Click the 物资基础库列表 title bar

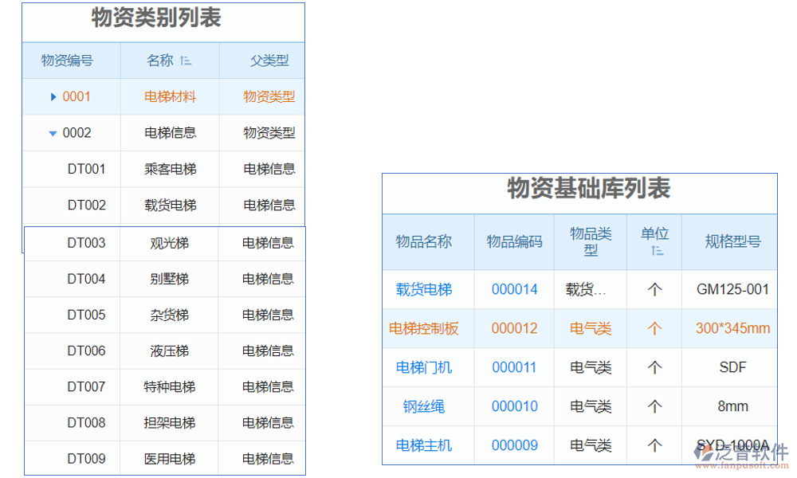[x=588, y=190]
